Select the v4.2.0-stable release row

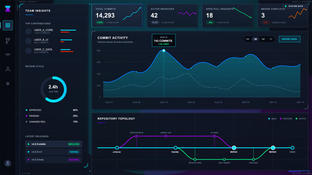(x=54, y=144)
